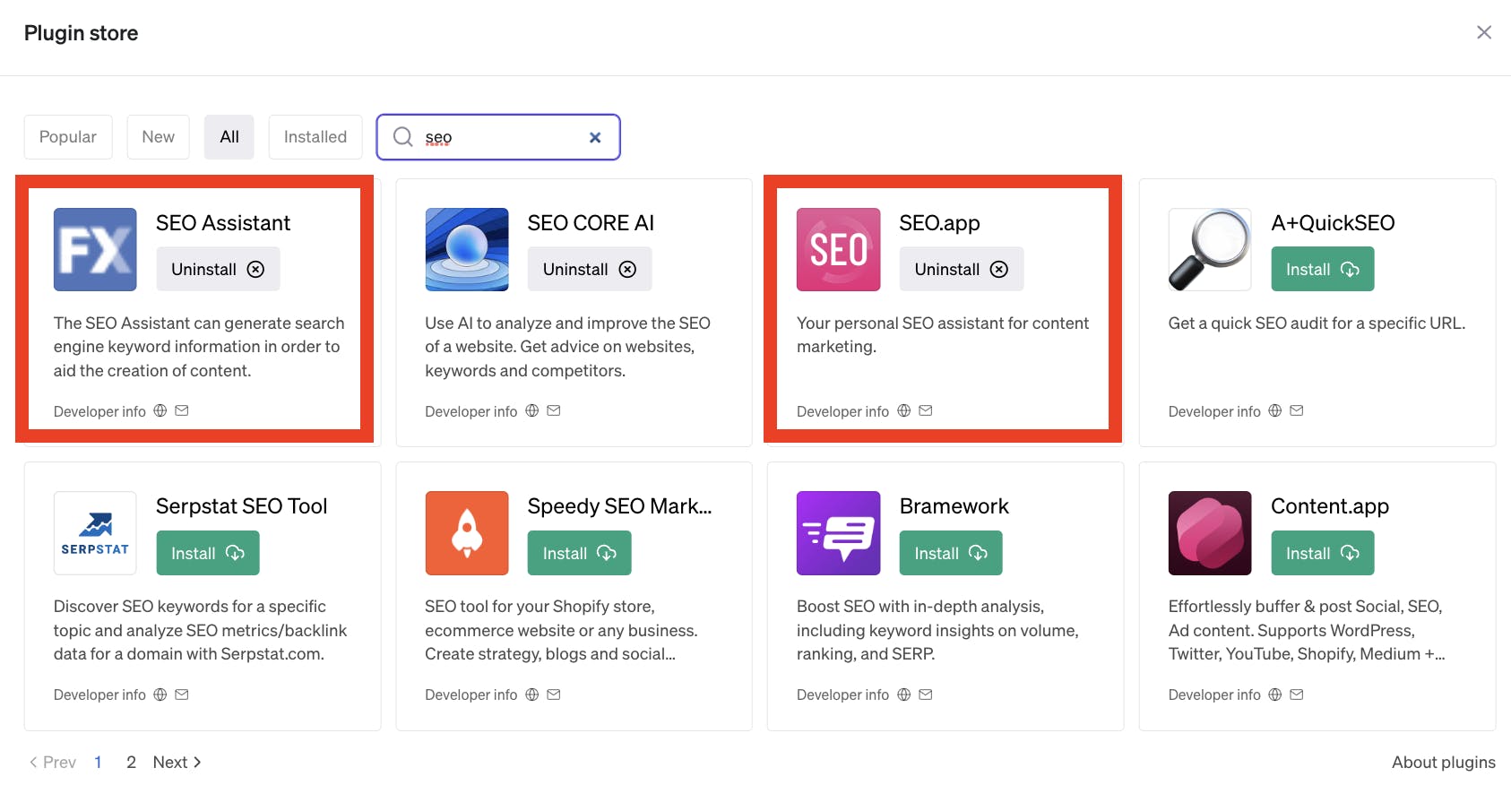Clear the seo search text
1511x785 pixels.
(x=595, y=137)
